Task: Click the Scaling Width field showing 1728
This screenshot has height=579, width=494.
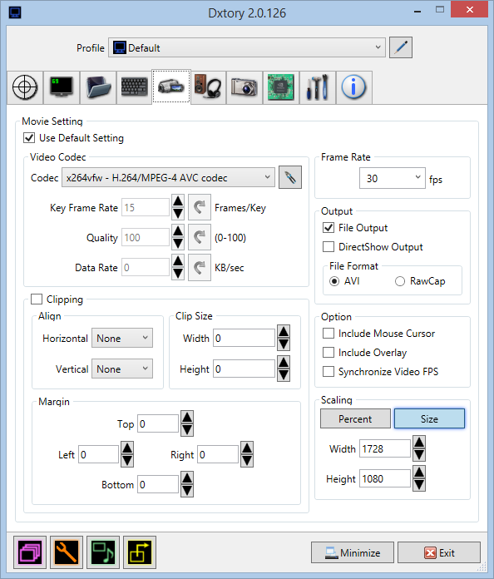Action: pos(385,448)
